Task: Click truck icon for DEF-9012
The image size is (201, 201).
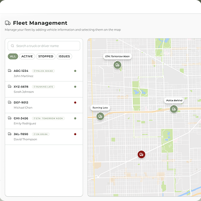Action: (10, 102)
